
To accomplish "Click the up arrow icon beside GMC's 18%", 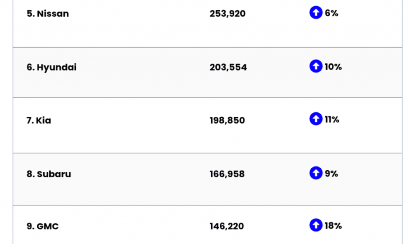I will (x=316, y=225).
